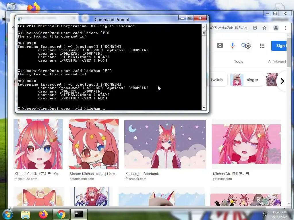Filter results by singer chip
This screenshot has width=294, height=220.
click(246, 80)
